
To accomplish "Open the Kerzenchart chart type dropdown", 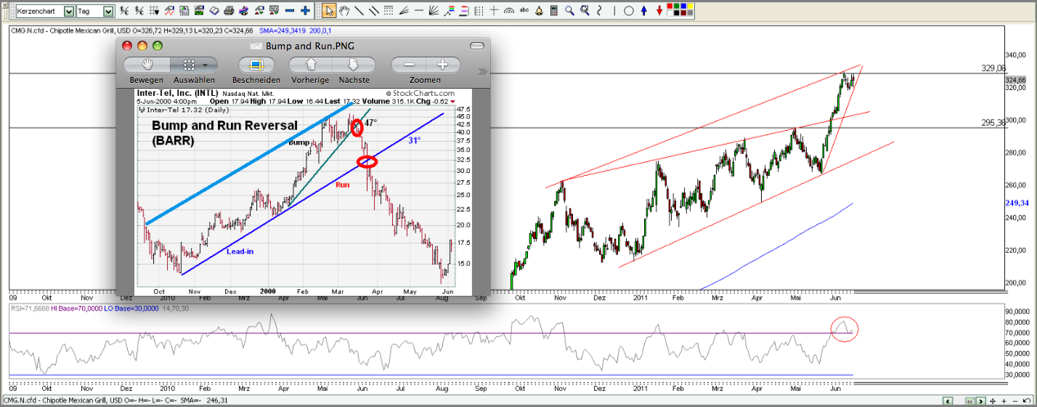I will point(68,12).
